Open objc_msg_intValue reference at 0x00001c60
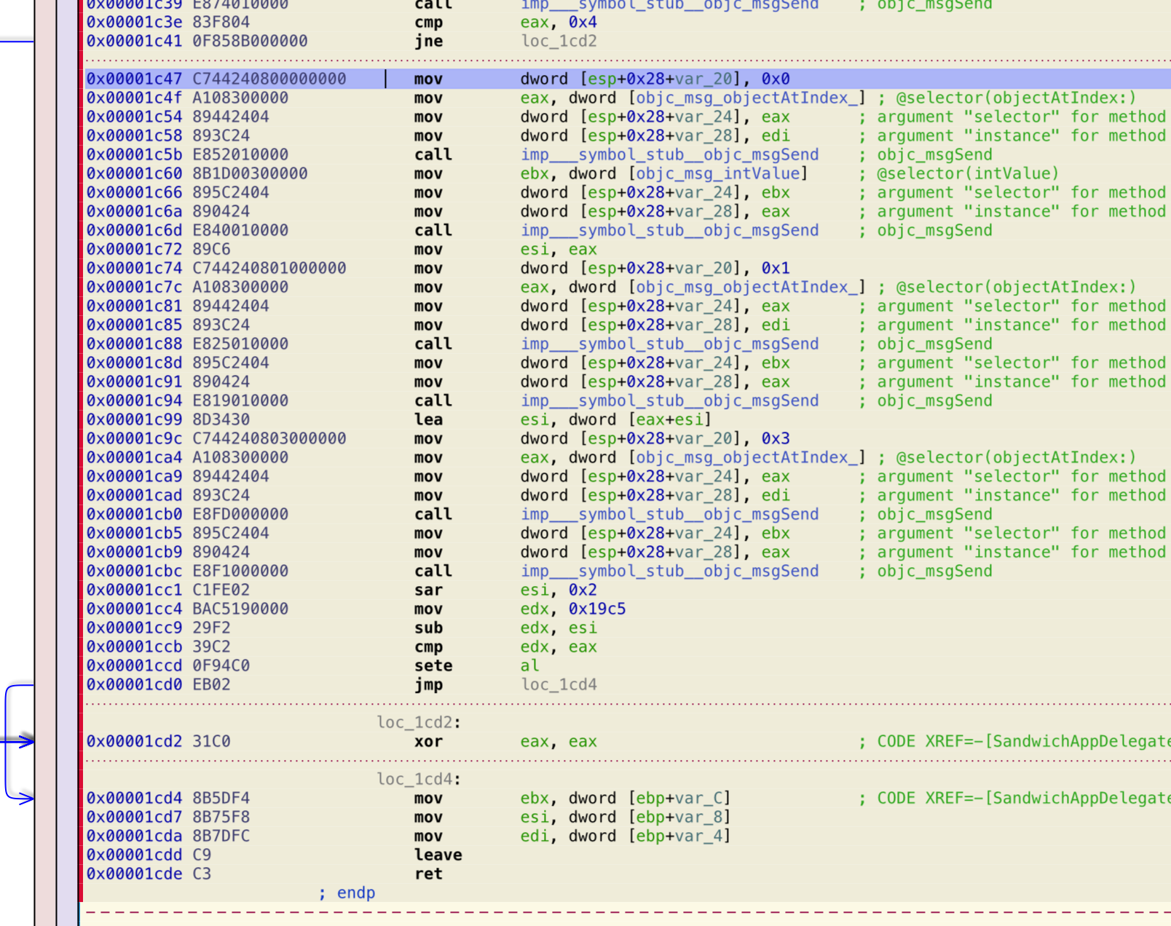This screenshot has width=1171, height=926. click(x=718, y=173)
